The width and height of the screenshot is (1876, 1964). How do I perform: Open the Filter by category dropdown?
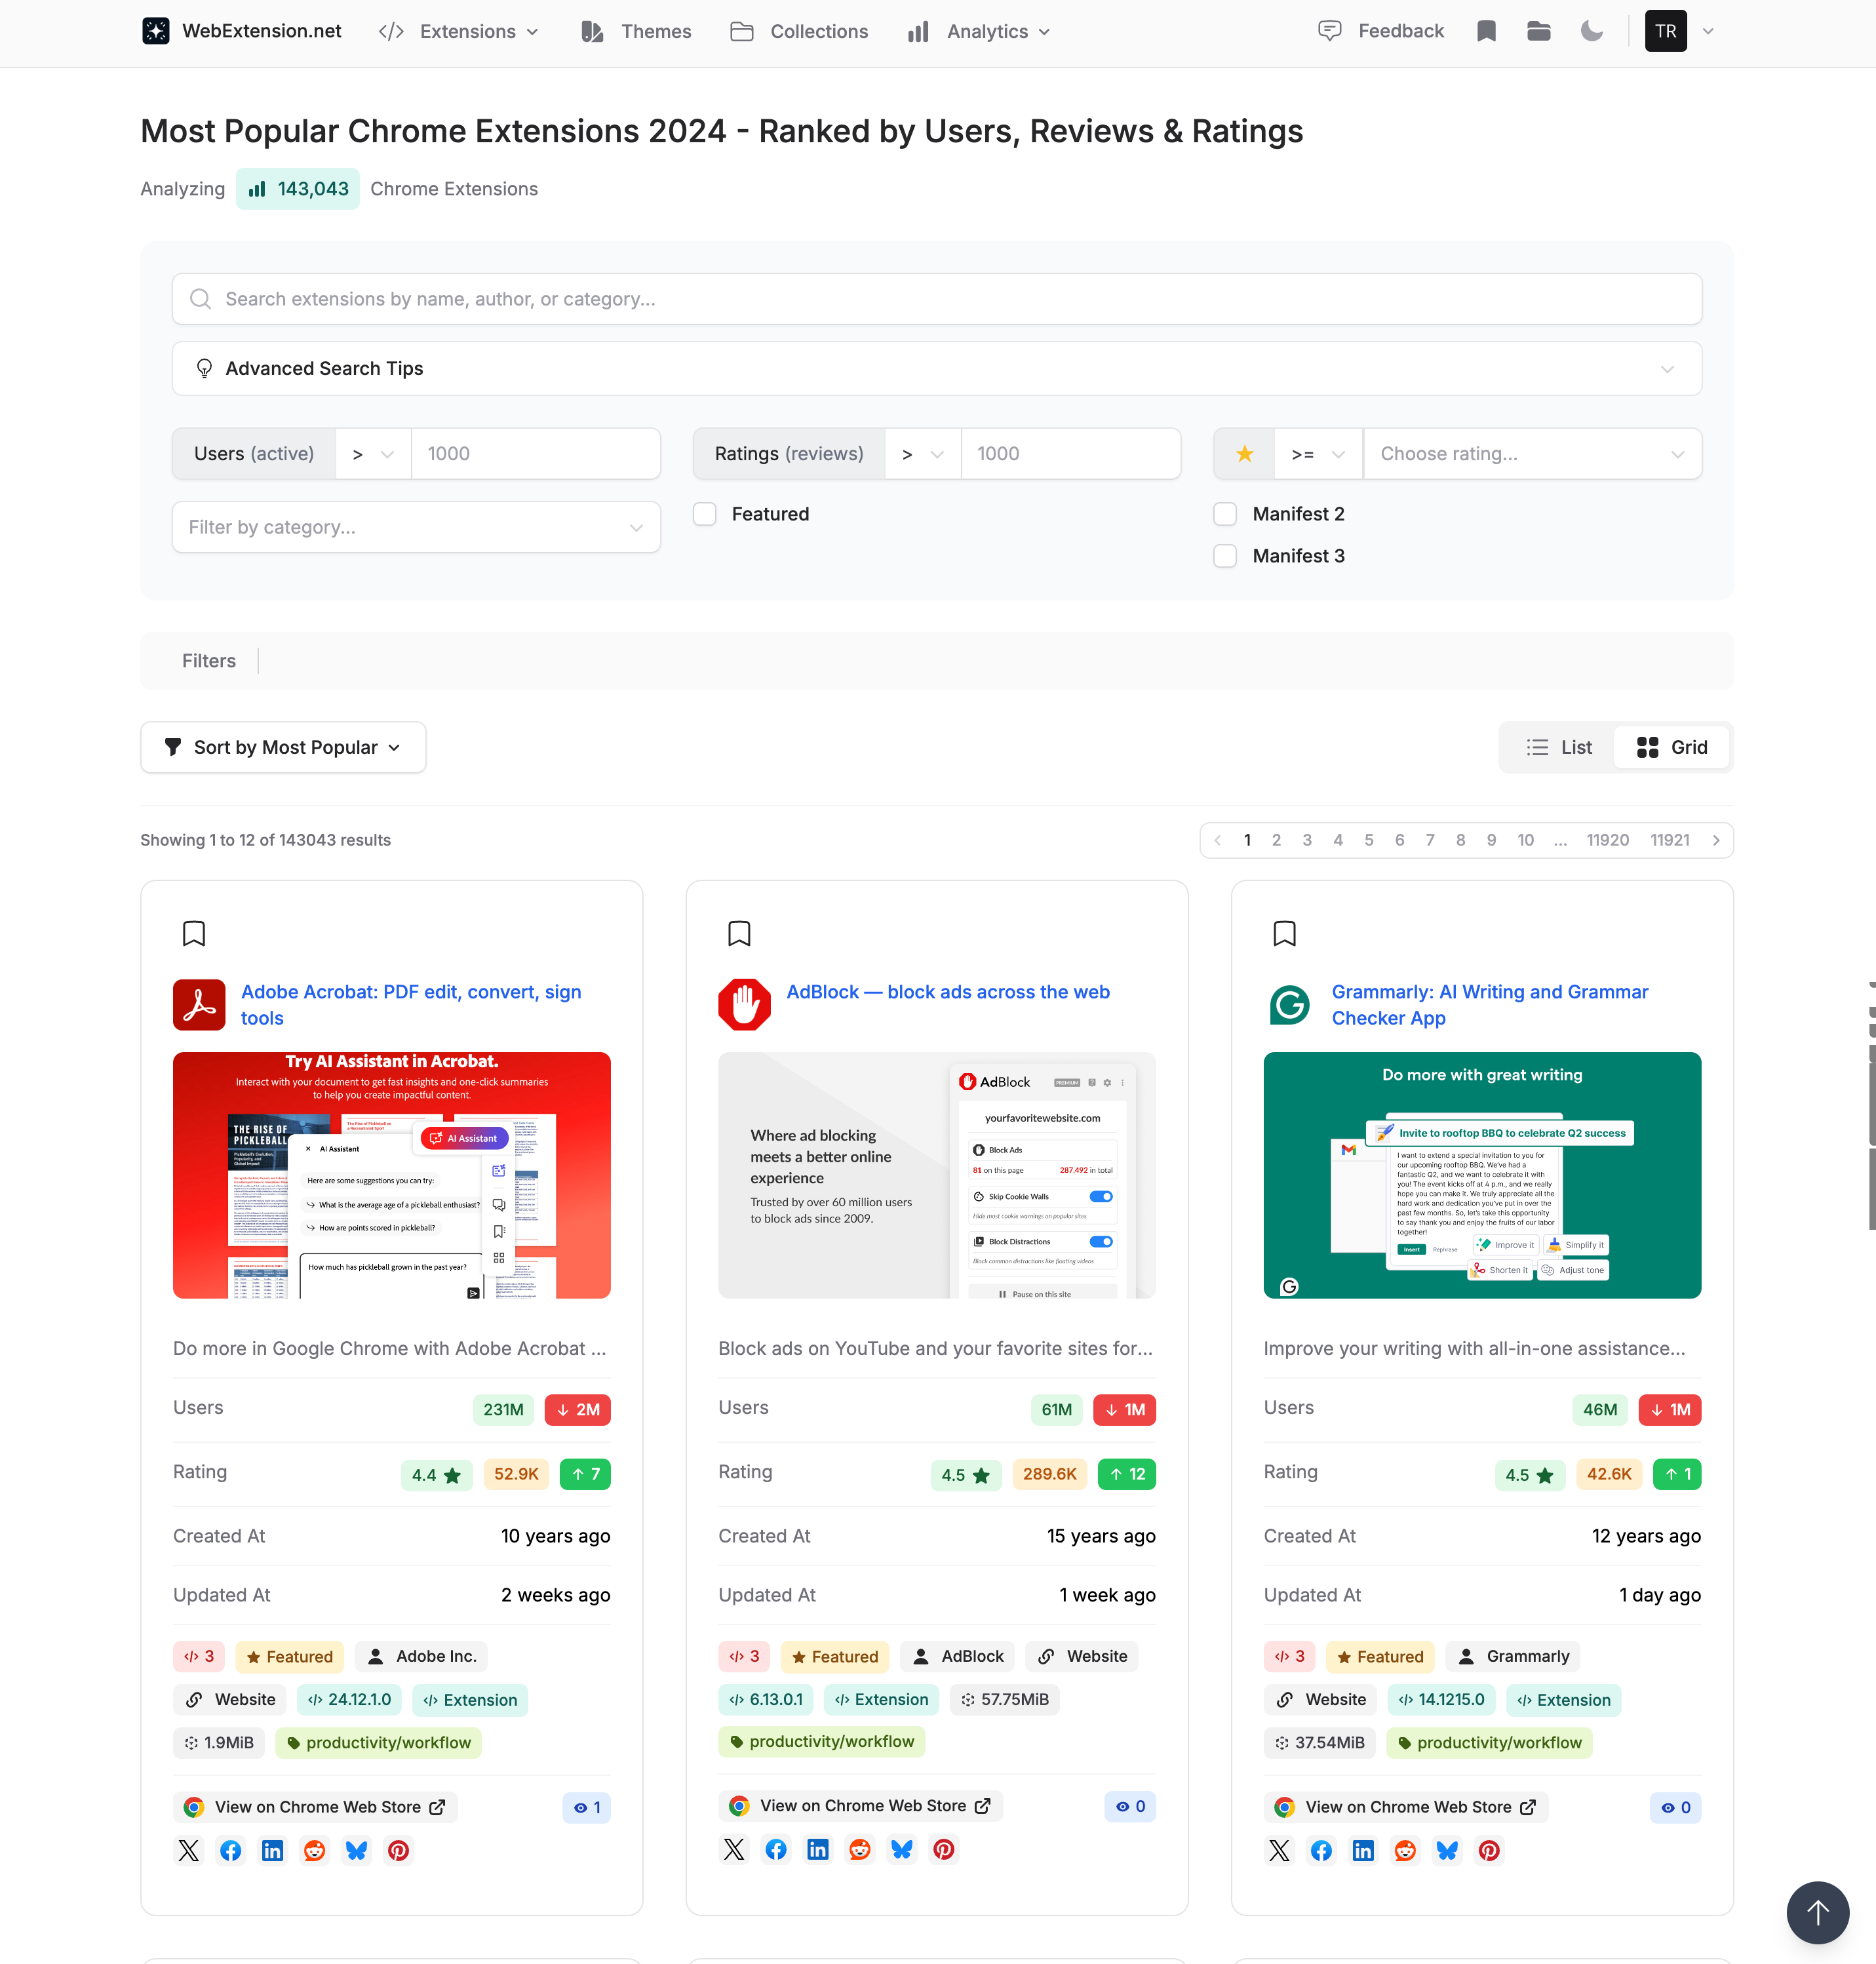(416, 527)
